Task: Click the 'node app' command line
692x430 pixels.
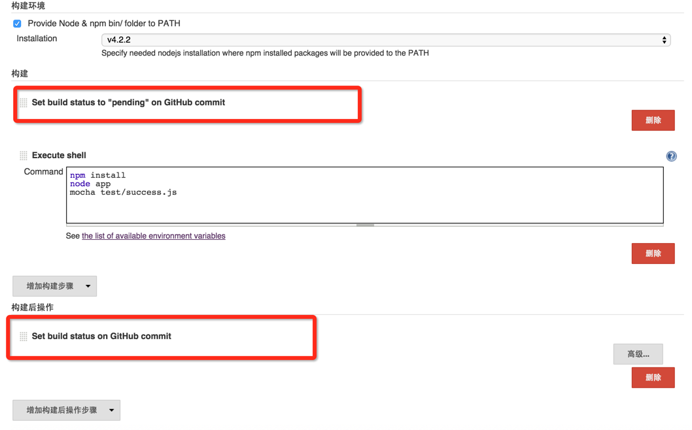Action: pyautogui.click(x=90, y=184)
